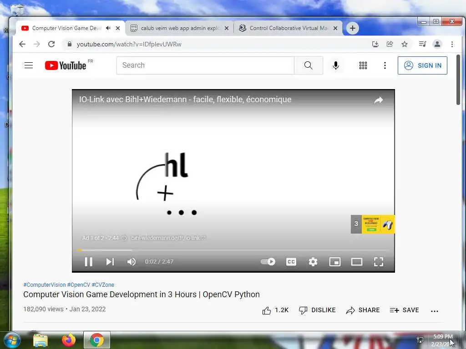Skip to the next video
Viewport: 466px width, 349px height.
click(x=110, y=262)
